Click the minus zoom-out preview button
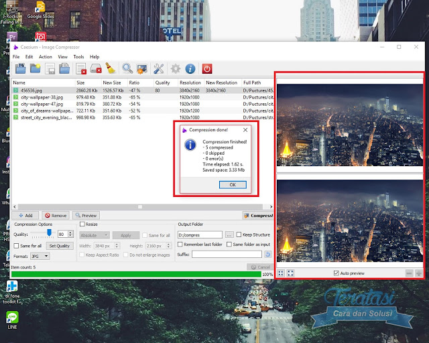The width and height of the screenshot is (429, 343). point(410,273)
